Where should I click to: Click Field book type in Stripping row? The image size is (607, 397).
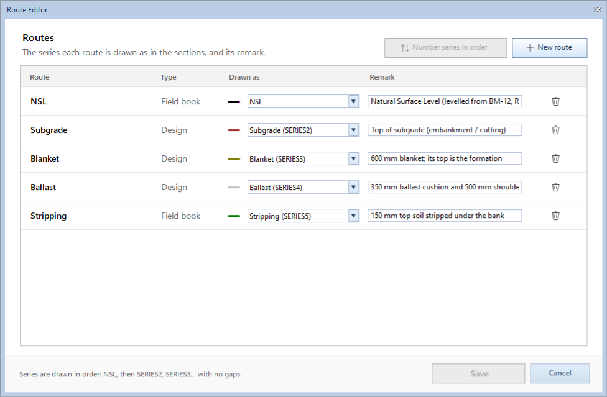[181, 216]
